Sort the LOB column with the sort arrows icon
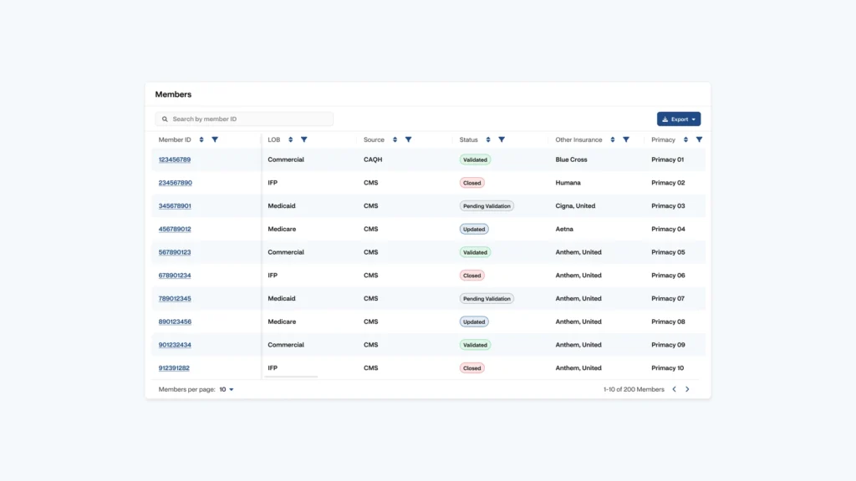 (290, 139)
